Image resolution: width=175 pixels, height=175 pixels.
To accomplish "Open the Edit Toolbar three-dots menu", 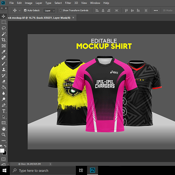I will (3, 140).
